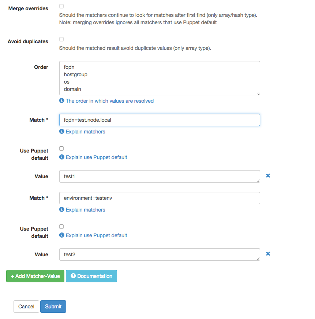Click info icon by second Explain use Puppet default
Viewport: 315px width, 319px height.
coord(62,235)
